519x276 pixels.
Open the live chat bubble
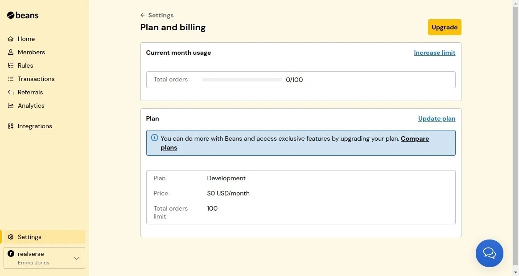pos(489,253)
